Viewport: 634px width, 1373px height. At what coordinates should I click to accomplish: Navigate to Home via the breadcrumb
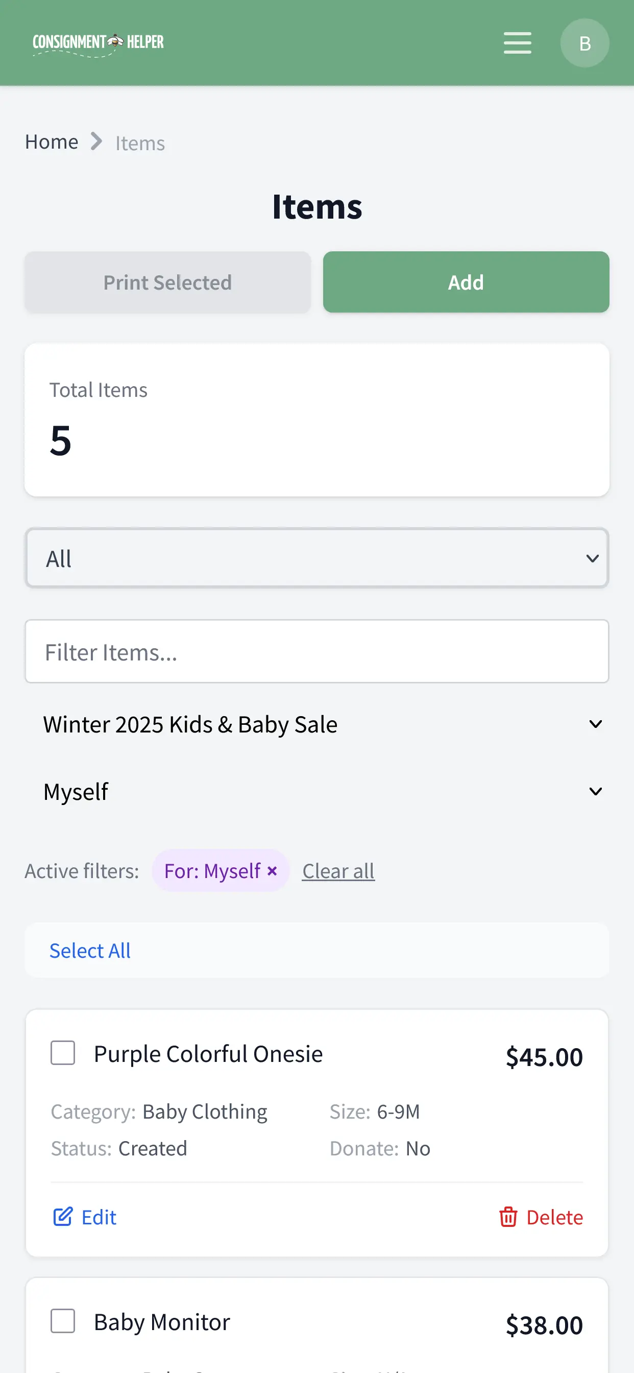pyautogui.click(x=51, y=141)
